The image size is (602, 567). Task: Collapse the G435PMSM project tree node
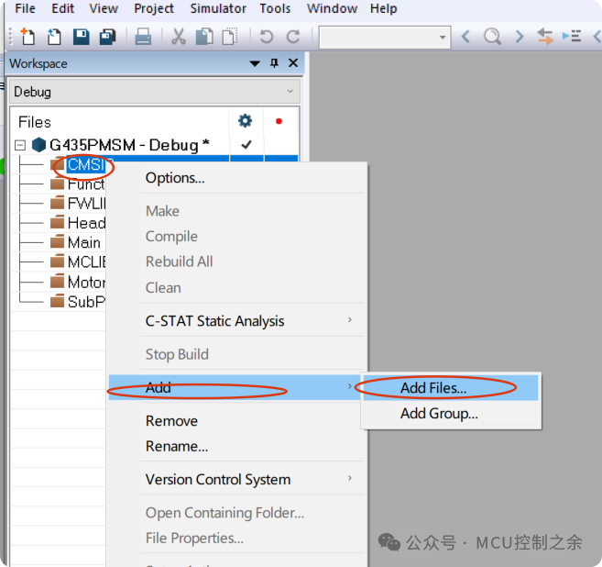[x=20, y=145]
